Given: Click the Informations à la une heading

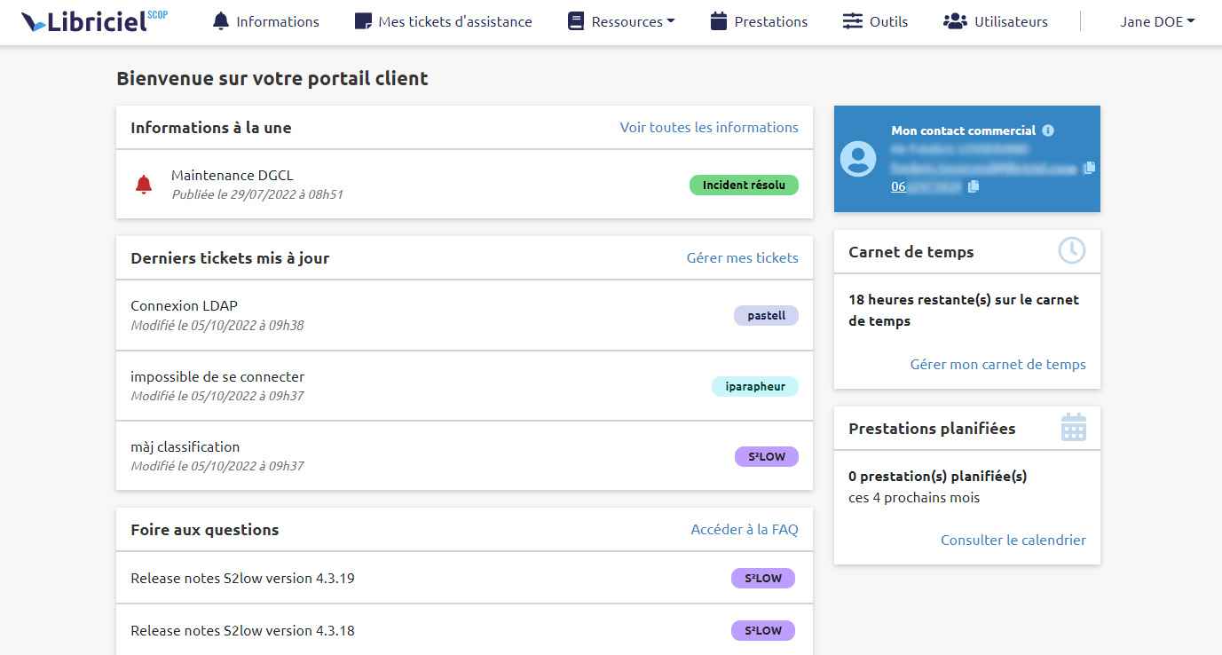Looking at the screenshot, I should coord(211,127).
